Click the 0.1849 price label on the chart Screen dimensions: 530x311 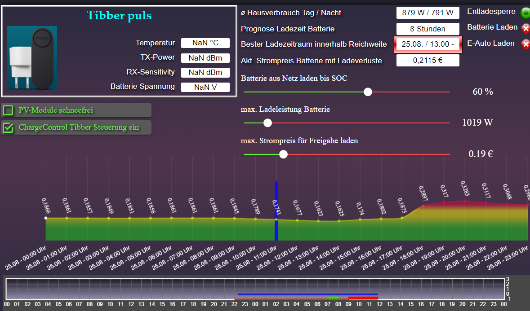click(109, 206)
